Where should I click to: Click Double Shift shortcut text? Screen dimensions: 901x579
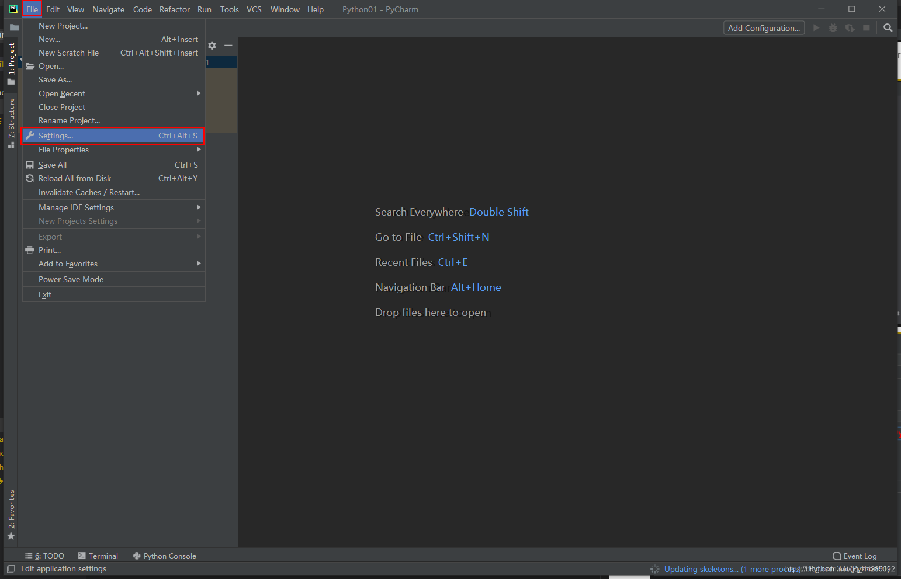tap(498, 212)
